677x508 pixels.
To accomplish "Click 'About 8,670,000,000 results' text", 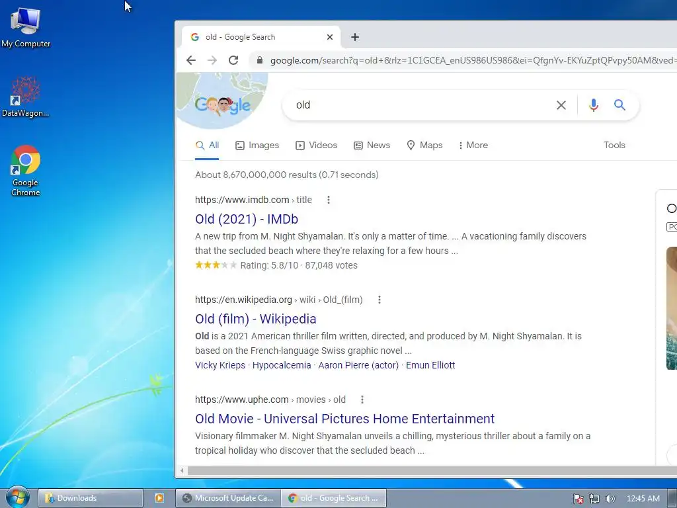I will (x=256, y=175).
